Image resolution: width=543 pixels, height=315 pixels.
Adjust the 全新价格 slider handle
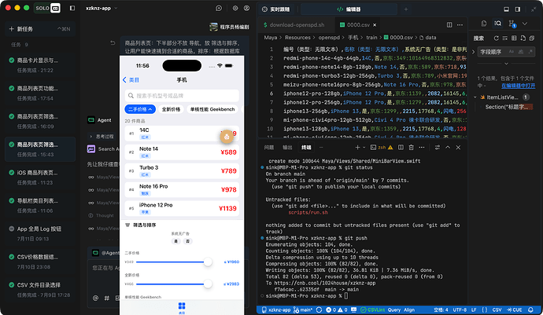coord(208,284)
